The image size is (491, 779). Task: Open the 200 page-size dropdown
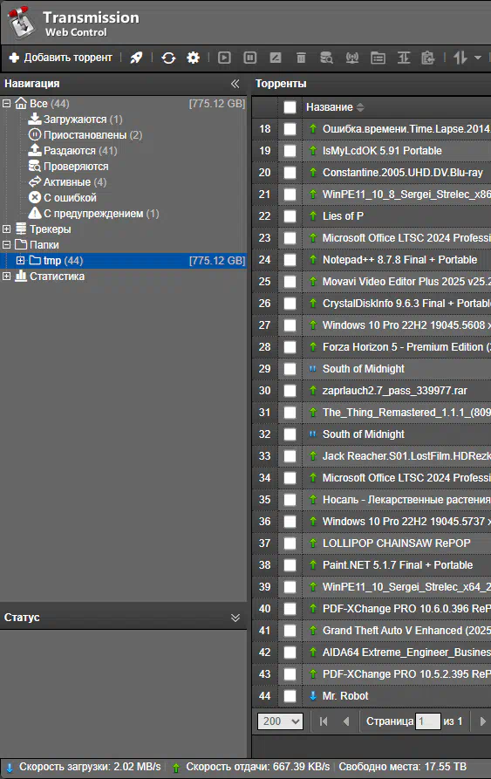tap(280, 721)
